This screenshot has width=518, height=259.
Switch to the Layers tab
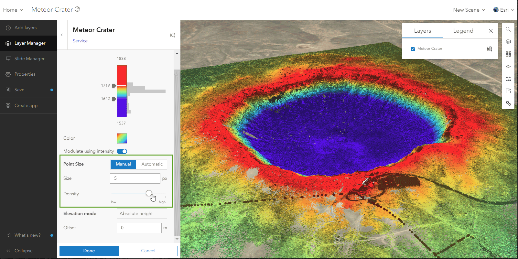tap(423, 31)
